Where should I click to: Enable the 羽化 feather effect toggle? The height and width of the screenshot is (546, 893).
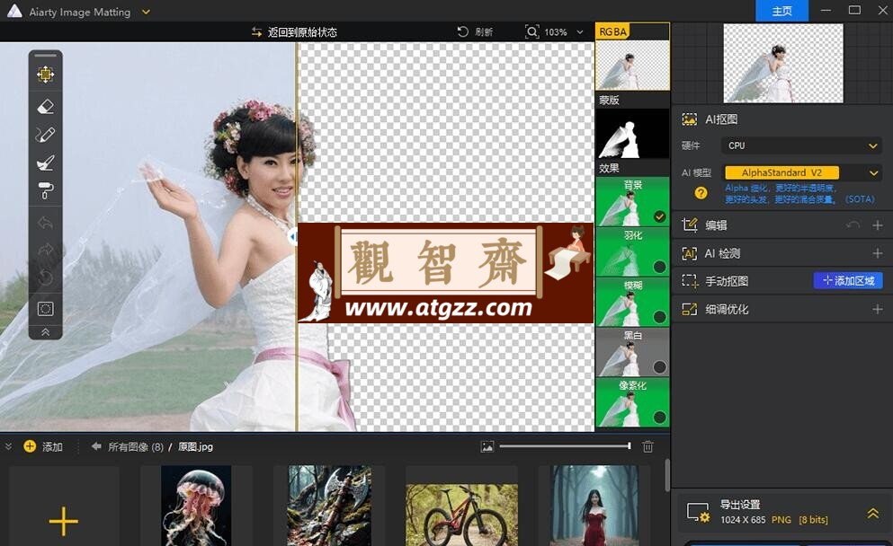659,266
